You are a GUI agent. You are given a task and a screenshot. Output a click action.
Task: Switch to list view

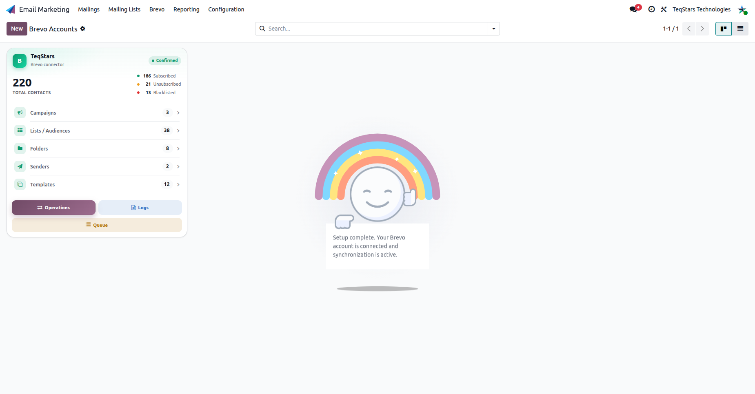click(740, 29)
